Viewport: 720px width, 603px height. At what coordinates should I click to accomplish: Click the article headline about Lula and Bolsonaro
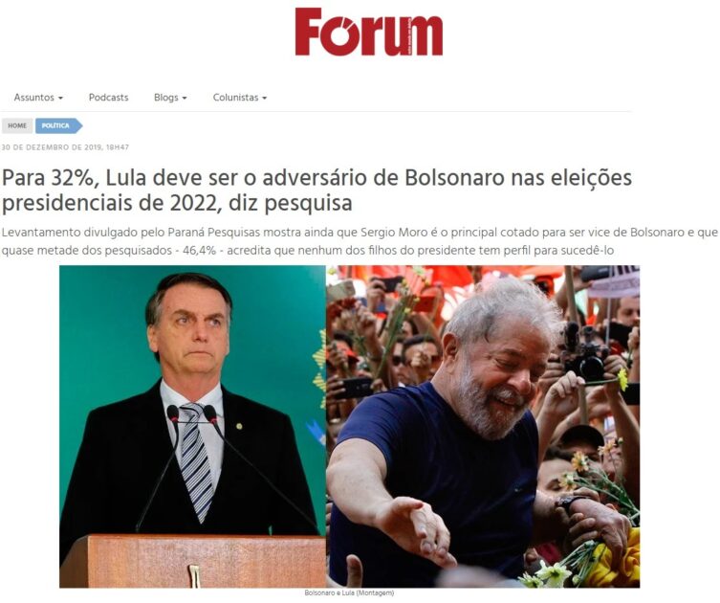(316, 190)
